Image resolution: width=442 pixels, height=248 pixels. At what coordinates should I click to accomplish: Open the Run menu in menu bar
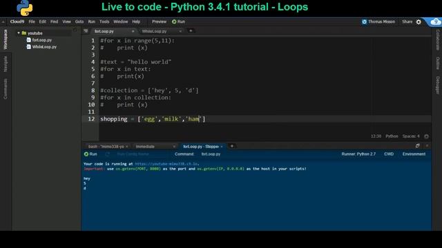click(x=91, y=21)
